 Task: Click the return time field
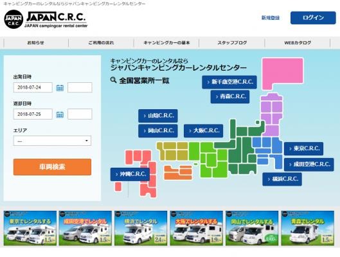tap(80, 114)
